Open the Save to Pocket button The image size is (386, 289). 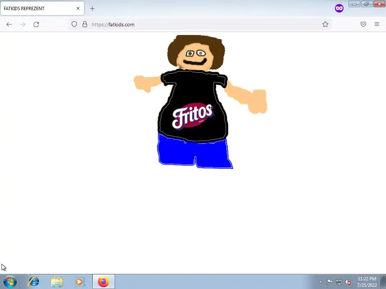tap(363, 24)
